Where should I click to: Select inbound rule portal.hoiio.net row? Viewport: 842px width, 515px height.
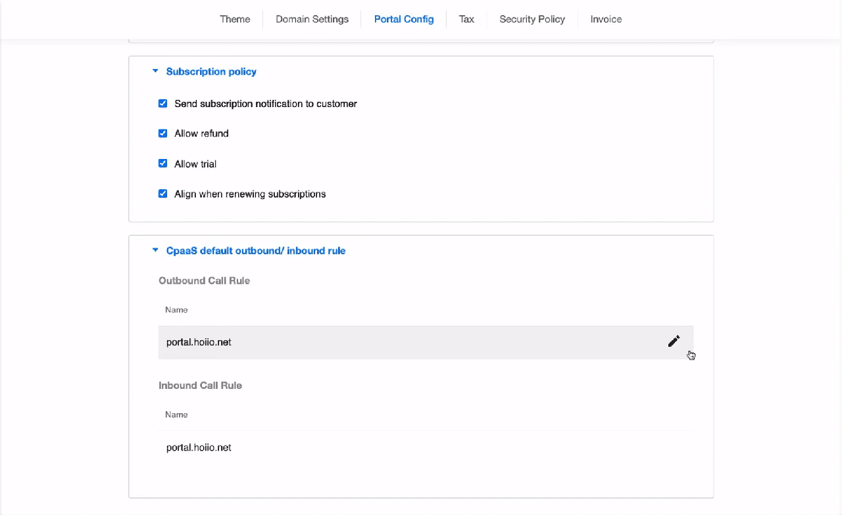click(x=426, y=447)
